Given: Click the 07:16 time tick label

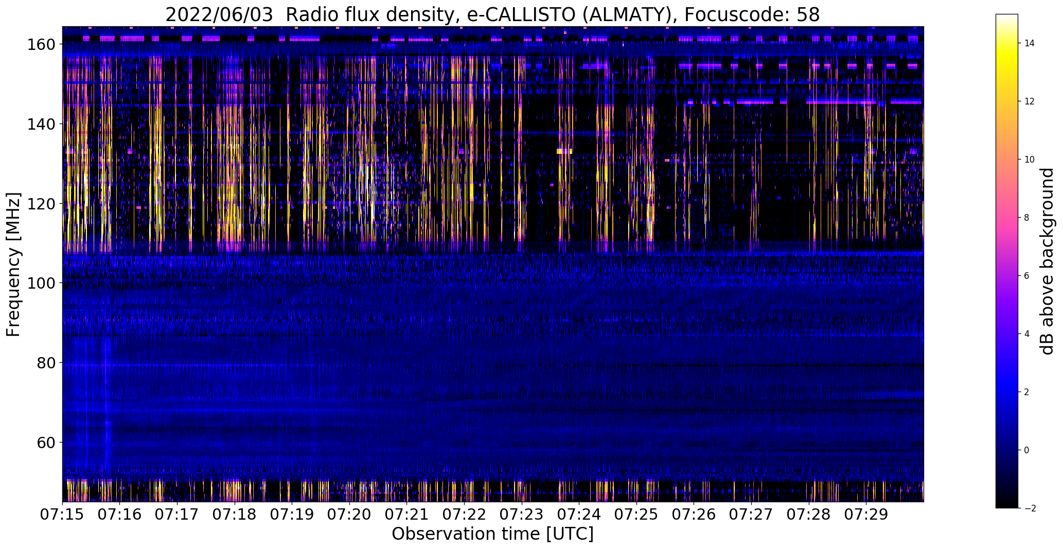Looking at the screenshot, I should coord(120,515).
